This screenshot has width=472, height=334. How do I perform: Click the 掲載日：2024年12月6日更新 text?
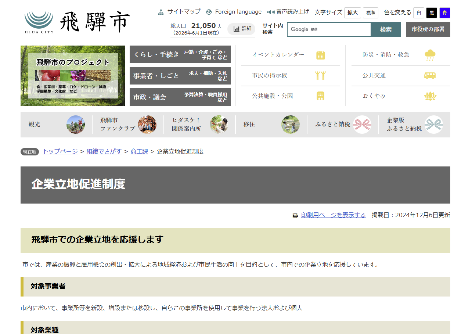[x=411, y=215]
